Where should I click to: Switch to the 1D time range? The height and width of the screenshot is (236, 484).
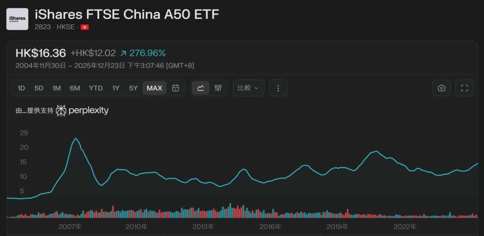point(21,88)
